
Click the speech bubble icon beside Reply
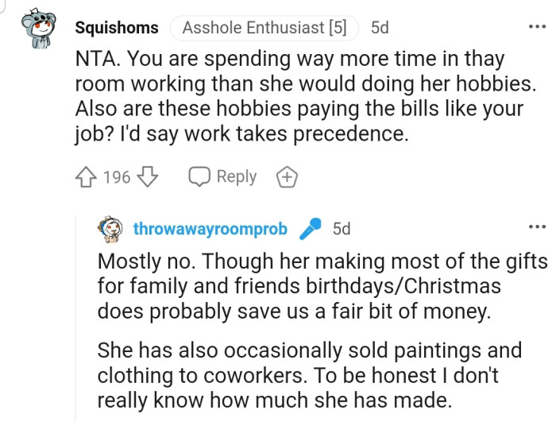pyautogui.click(x=199, y=176)
